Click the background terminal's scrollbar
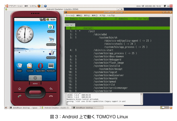 [x=142, y=99]
